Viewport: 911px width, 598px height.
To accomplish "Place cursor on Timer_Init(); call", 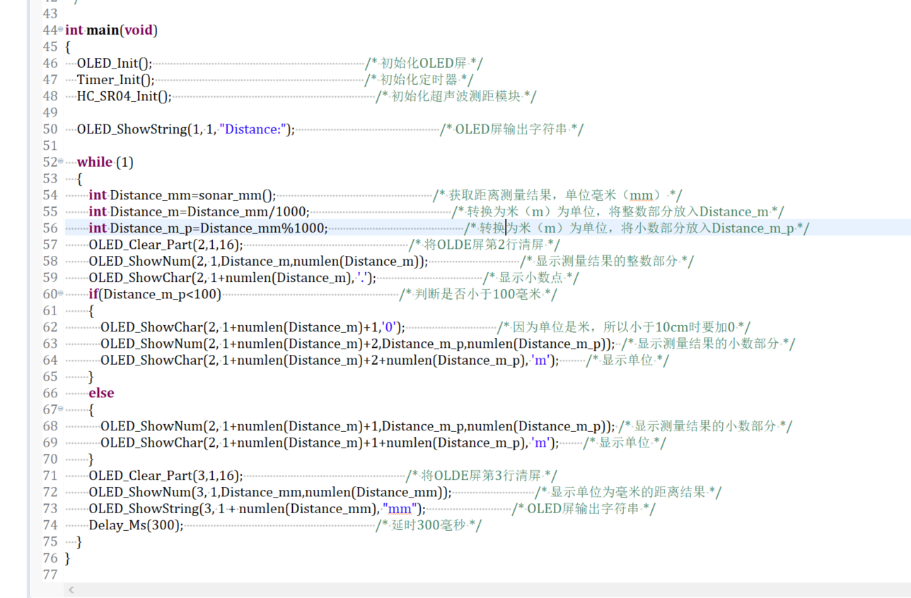I will tap(116, 80).
